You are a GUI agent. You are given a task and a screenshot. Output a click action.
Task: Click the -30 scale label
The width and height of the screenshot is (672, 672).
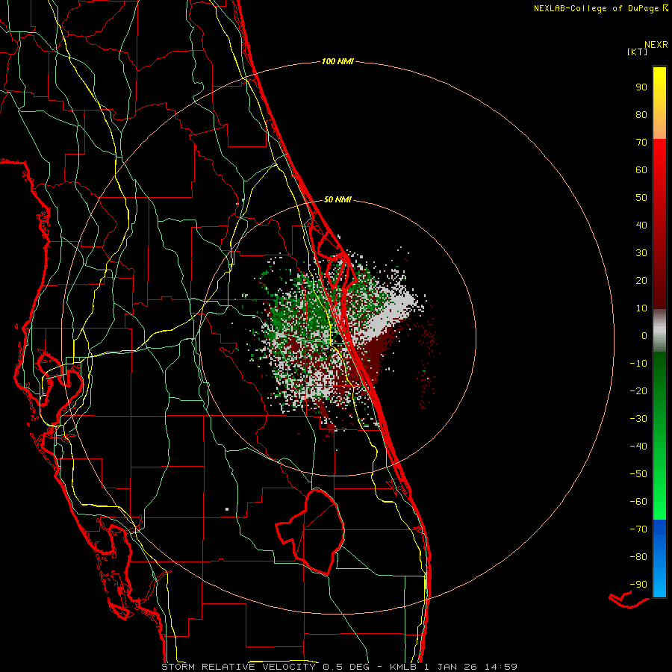tap(638, 419)
